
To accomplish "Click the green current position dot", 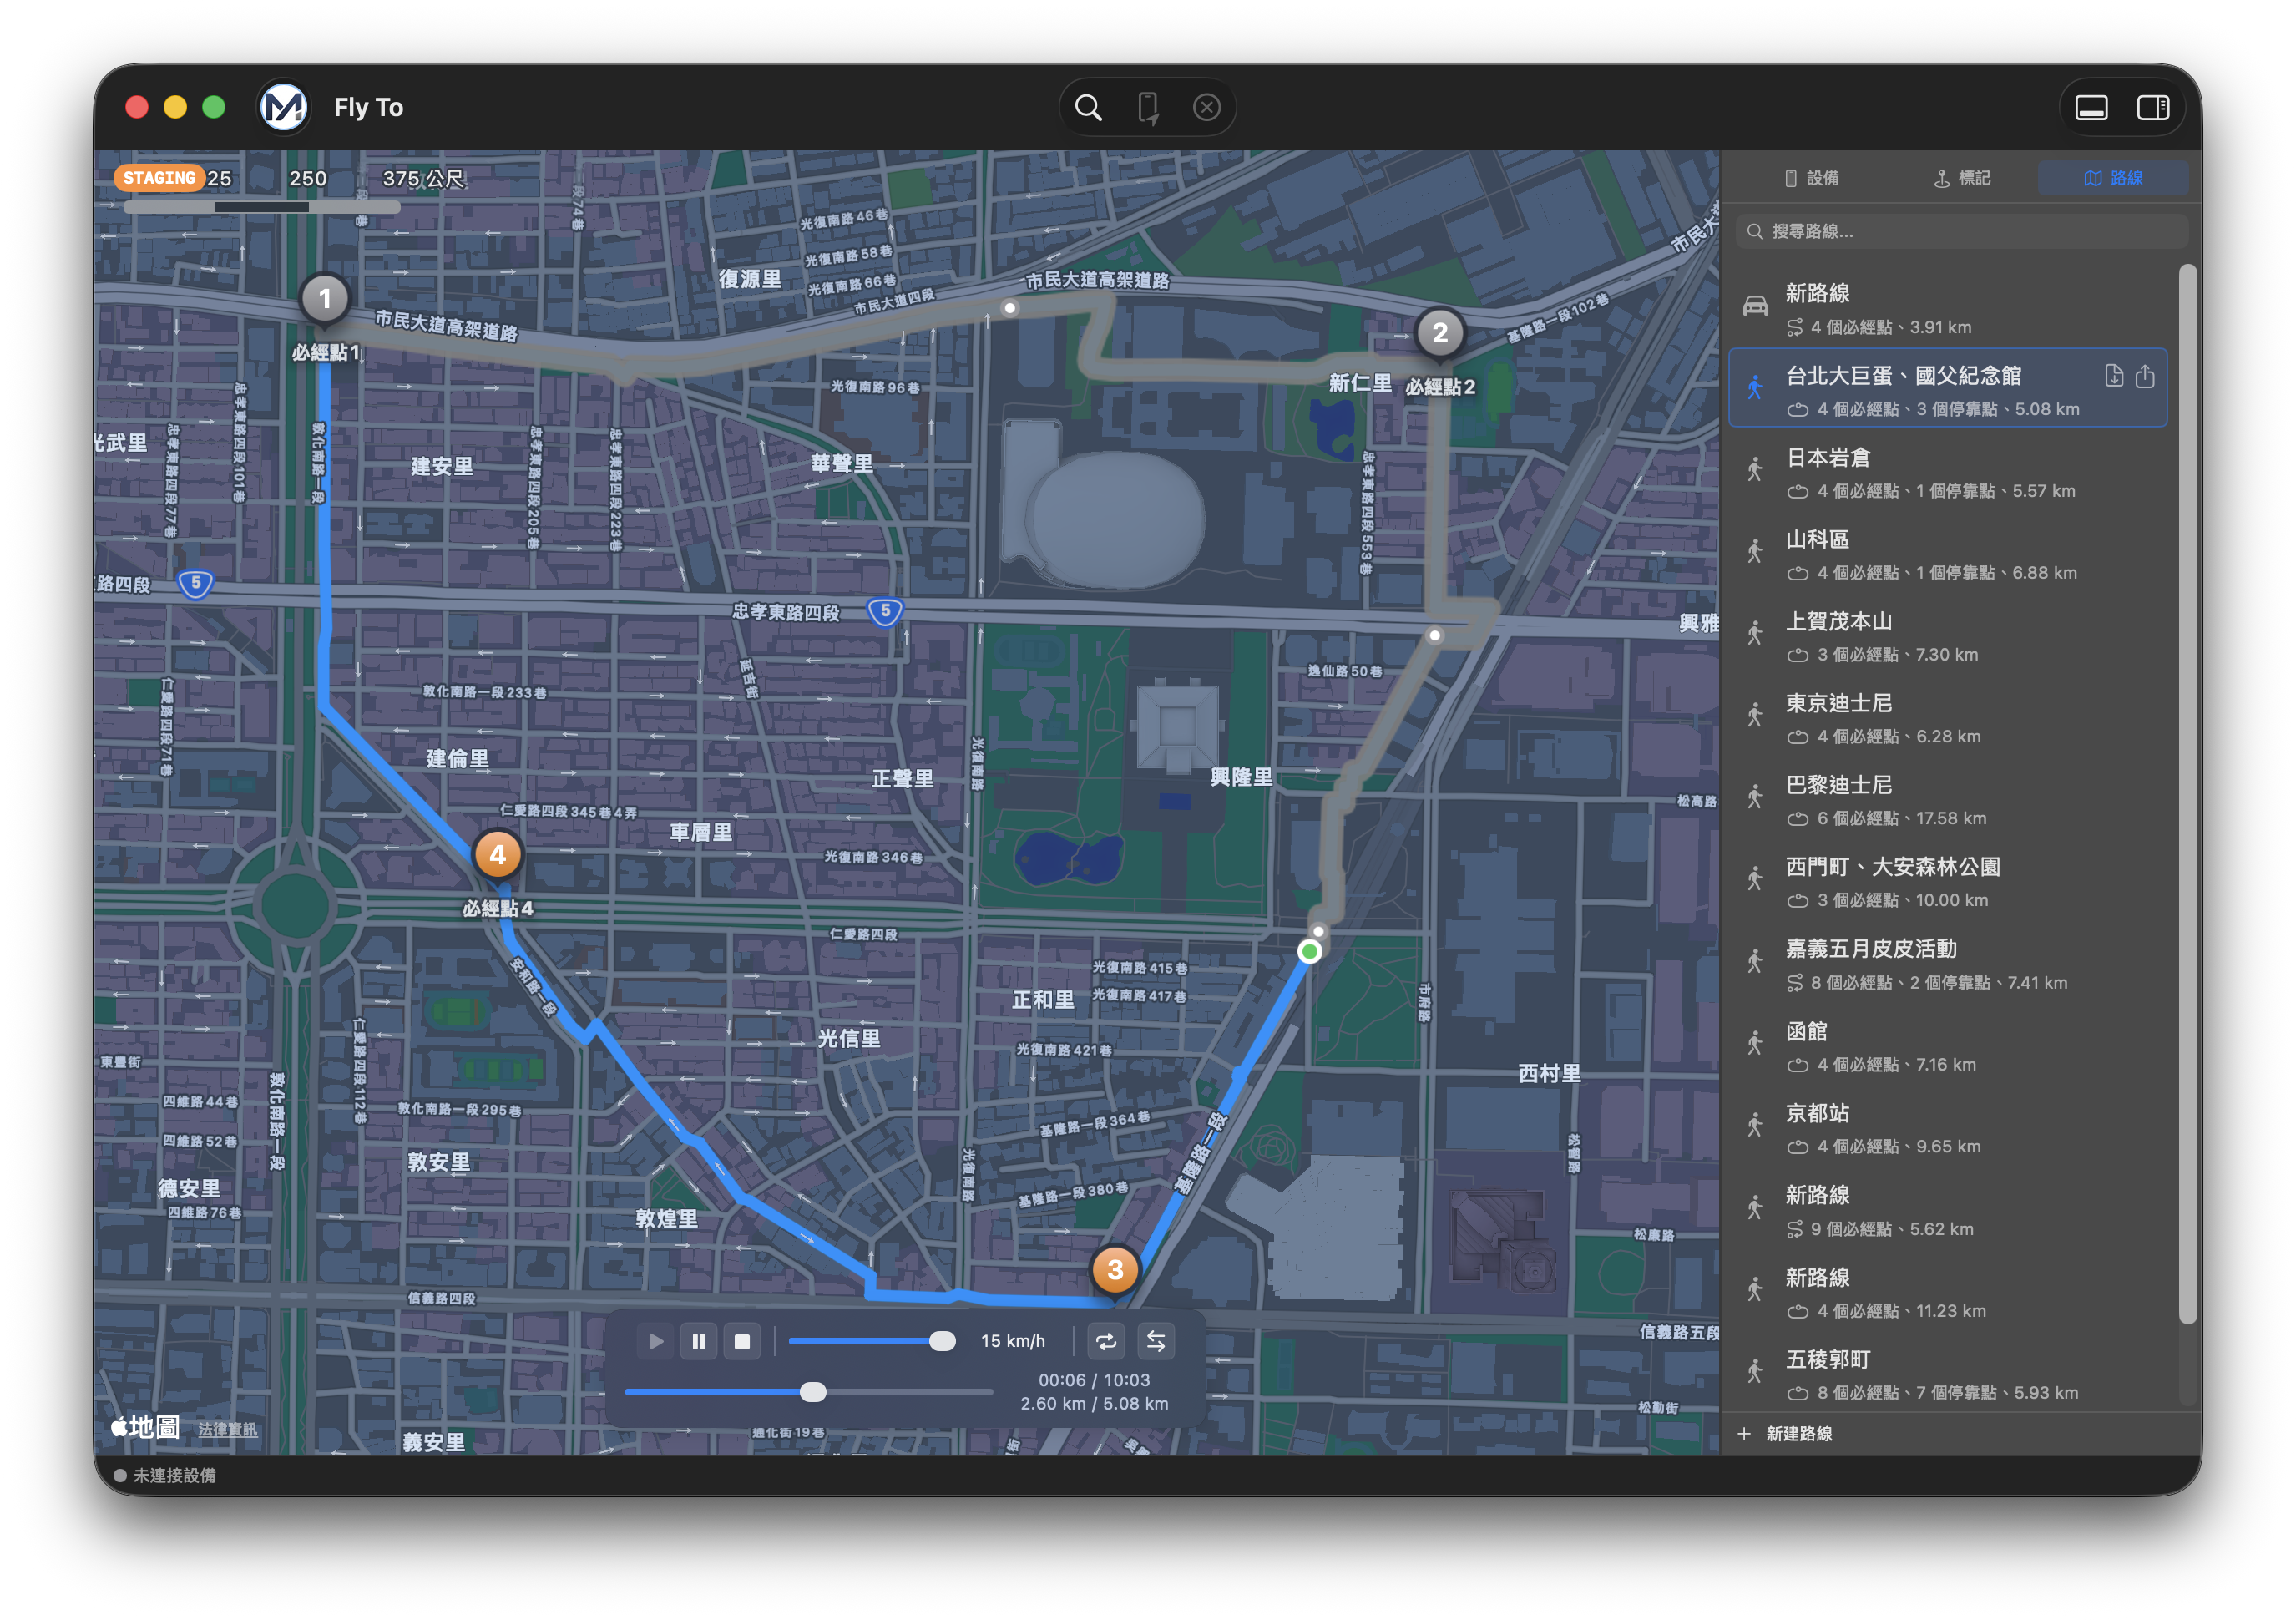I will [1309, 951].
